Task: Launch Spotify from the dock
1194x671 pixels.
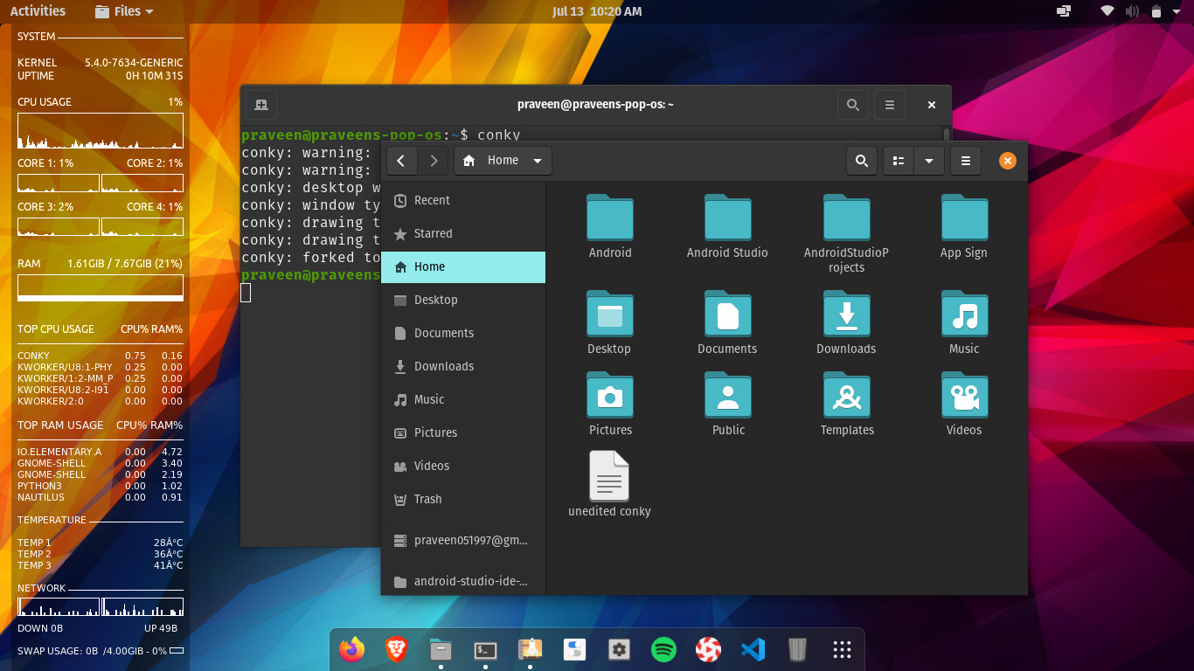Action: point(664,649)
